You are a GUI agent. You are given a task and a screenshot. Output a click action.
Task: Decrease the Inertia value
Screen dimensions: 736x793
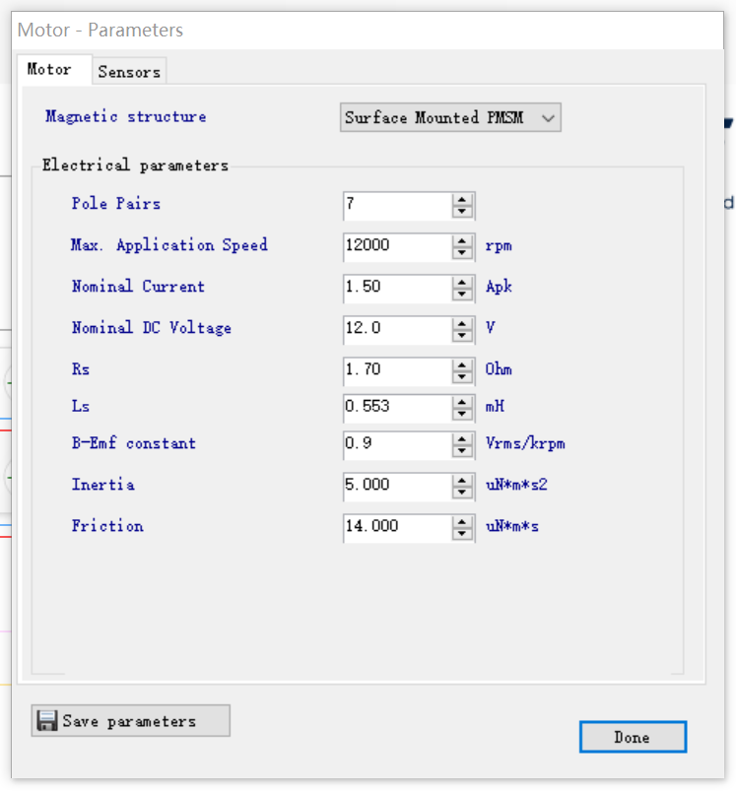pos(462,492)
